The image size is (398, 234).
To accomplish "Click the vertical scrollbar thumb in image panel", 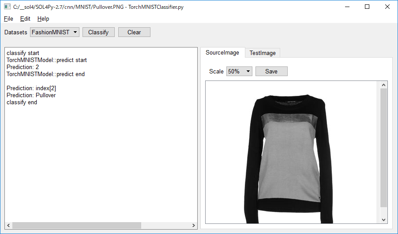I will (383, 148).
